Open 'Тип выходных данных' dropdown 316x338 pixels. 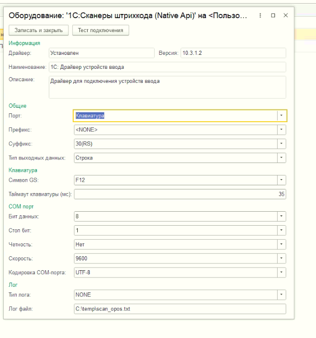pyautogui.click(x=281, y=157)
